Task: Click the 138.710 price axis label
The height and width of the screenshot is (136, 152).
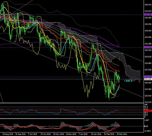Action: point(148,5)
